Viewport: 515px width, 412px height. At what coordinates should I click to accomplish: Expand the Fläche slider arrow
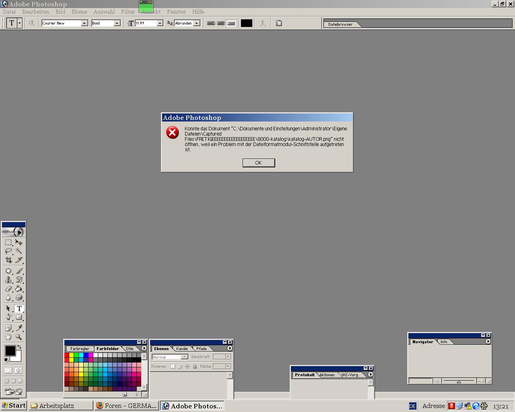click(228, 366)
